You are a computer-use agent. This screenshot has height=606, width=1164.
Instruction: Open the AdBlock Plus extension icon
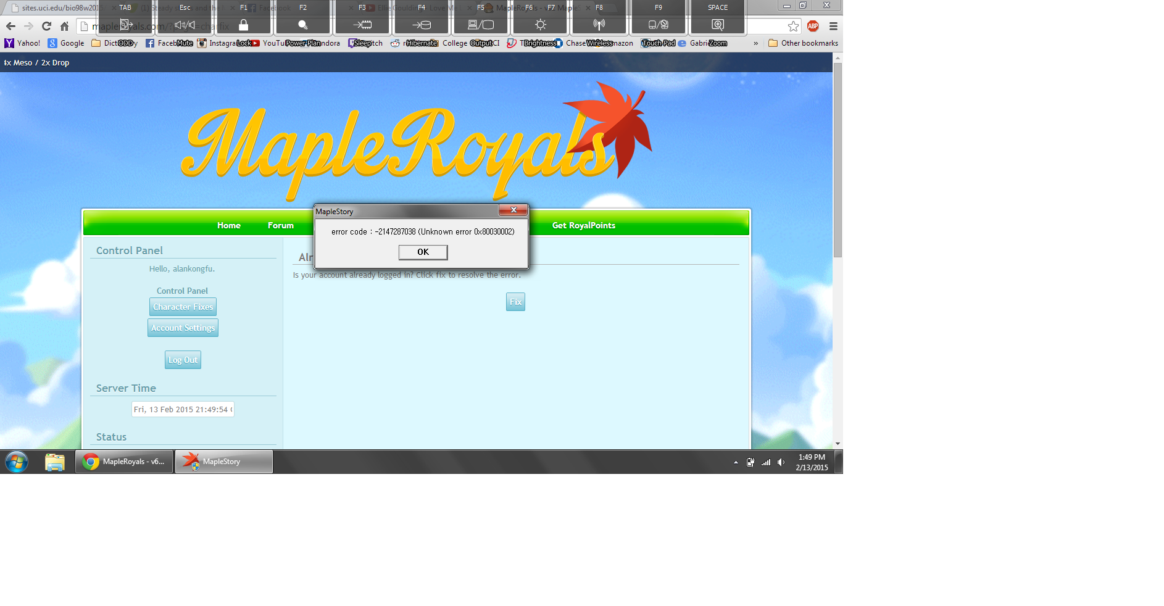click(x=813, y=26)
